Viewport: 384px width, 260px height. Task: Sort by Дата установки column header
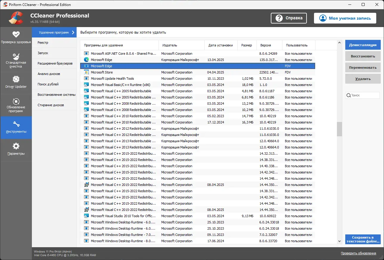click(x=220, y=45)
